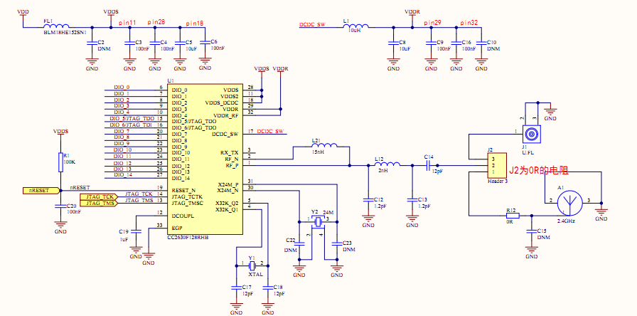
Task: Select the X32K_Q2 pin name in U1
Action: pyautogui.click(x=227, y=203)
